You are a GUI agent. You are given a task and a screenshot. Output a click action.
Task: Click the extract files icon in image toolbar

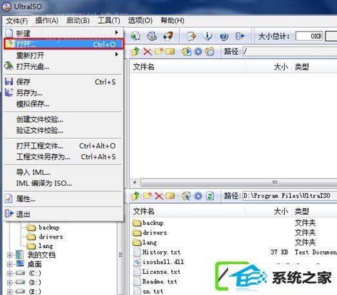186,51
